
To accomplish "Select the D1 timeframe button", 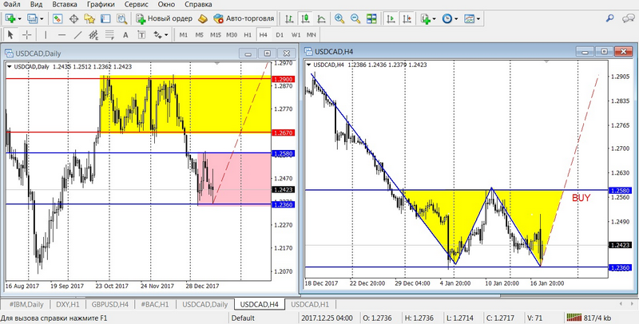I will 280,35.
